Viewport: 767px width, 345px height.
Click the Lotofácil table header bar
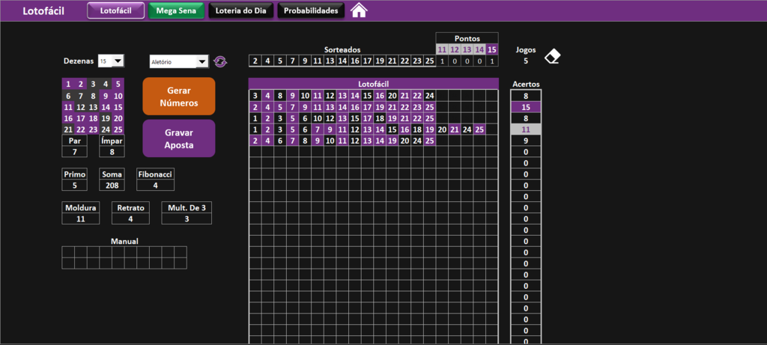click(x=374, y=84)
